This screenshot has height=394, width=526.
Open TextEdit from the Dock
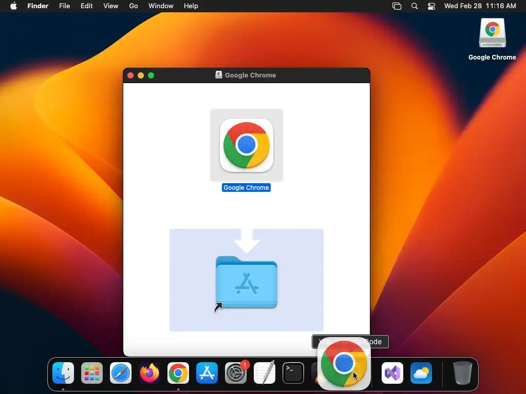(x=265, y=373)
